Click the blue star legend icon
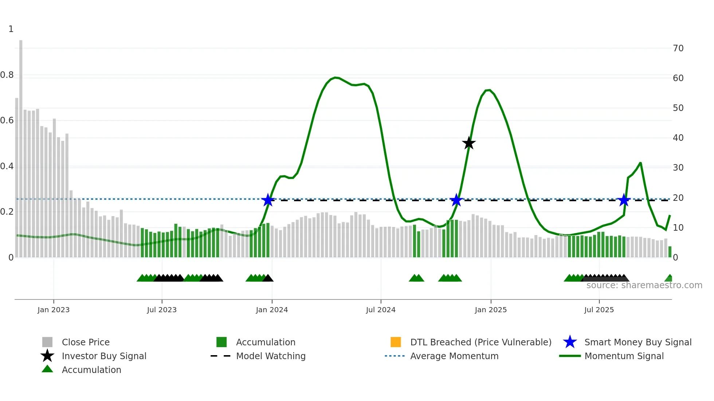 point(570,342)
